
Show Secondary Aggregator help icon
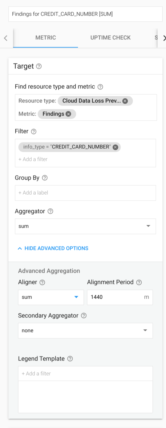pyautogui.click(x=84, y=316)
